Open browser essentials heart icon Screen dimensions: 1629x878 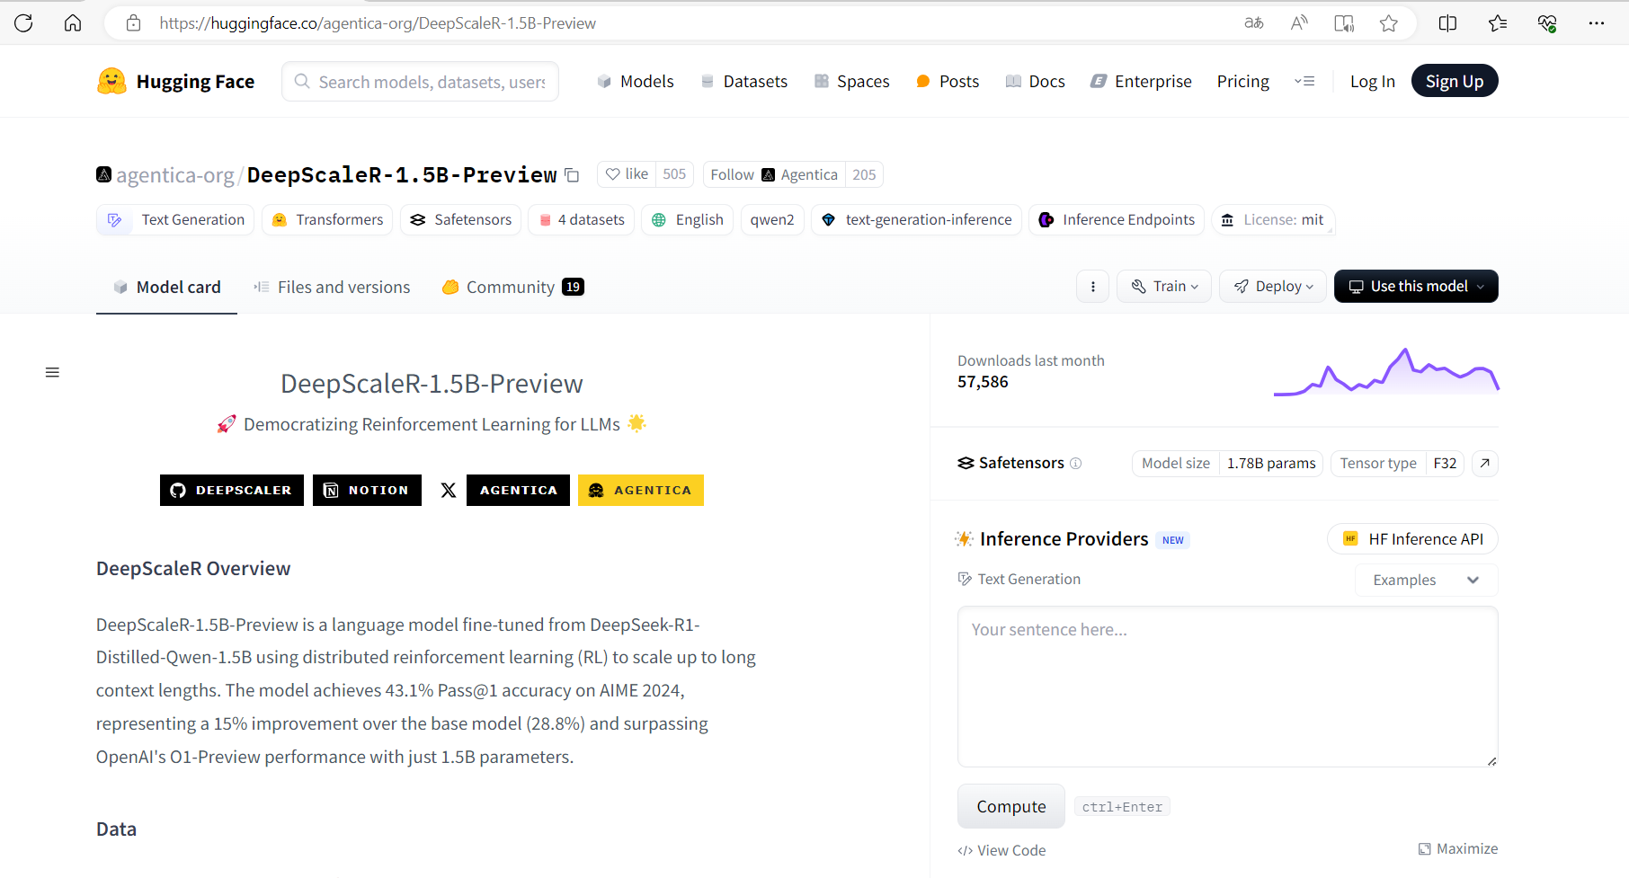point(1547,23)
